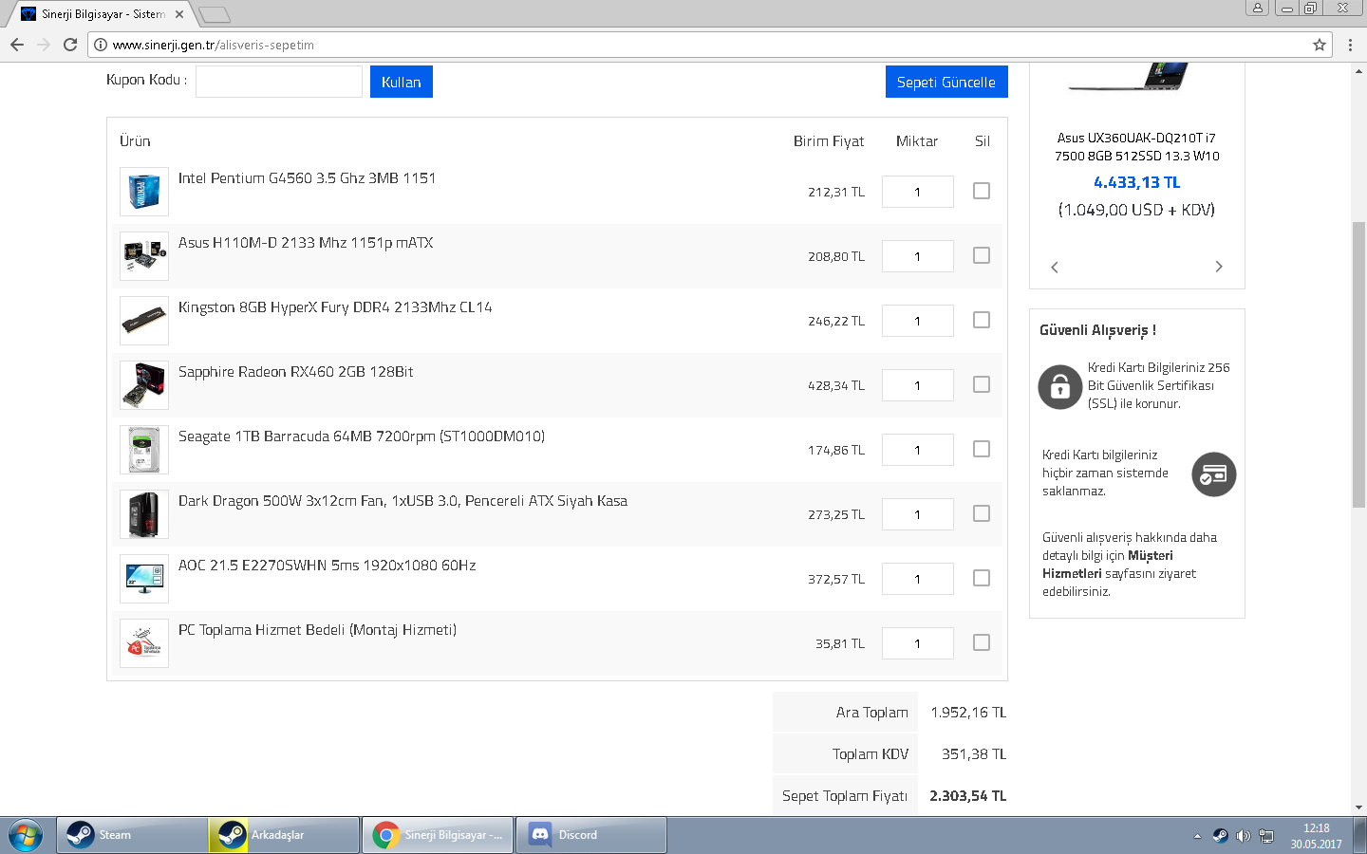Tick the delete checkbox for Dark Dragon case
The width and height of the screenshot is (1367, 854).
(982, 513)
